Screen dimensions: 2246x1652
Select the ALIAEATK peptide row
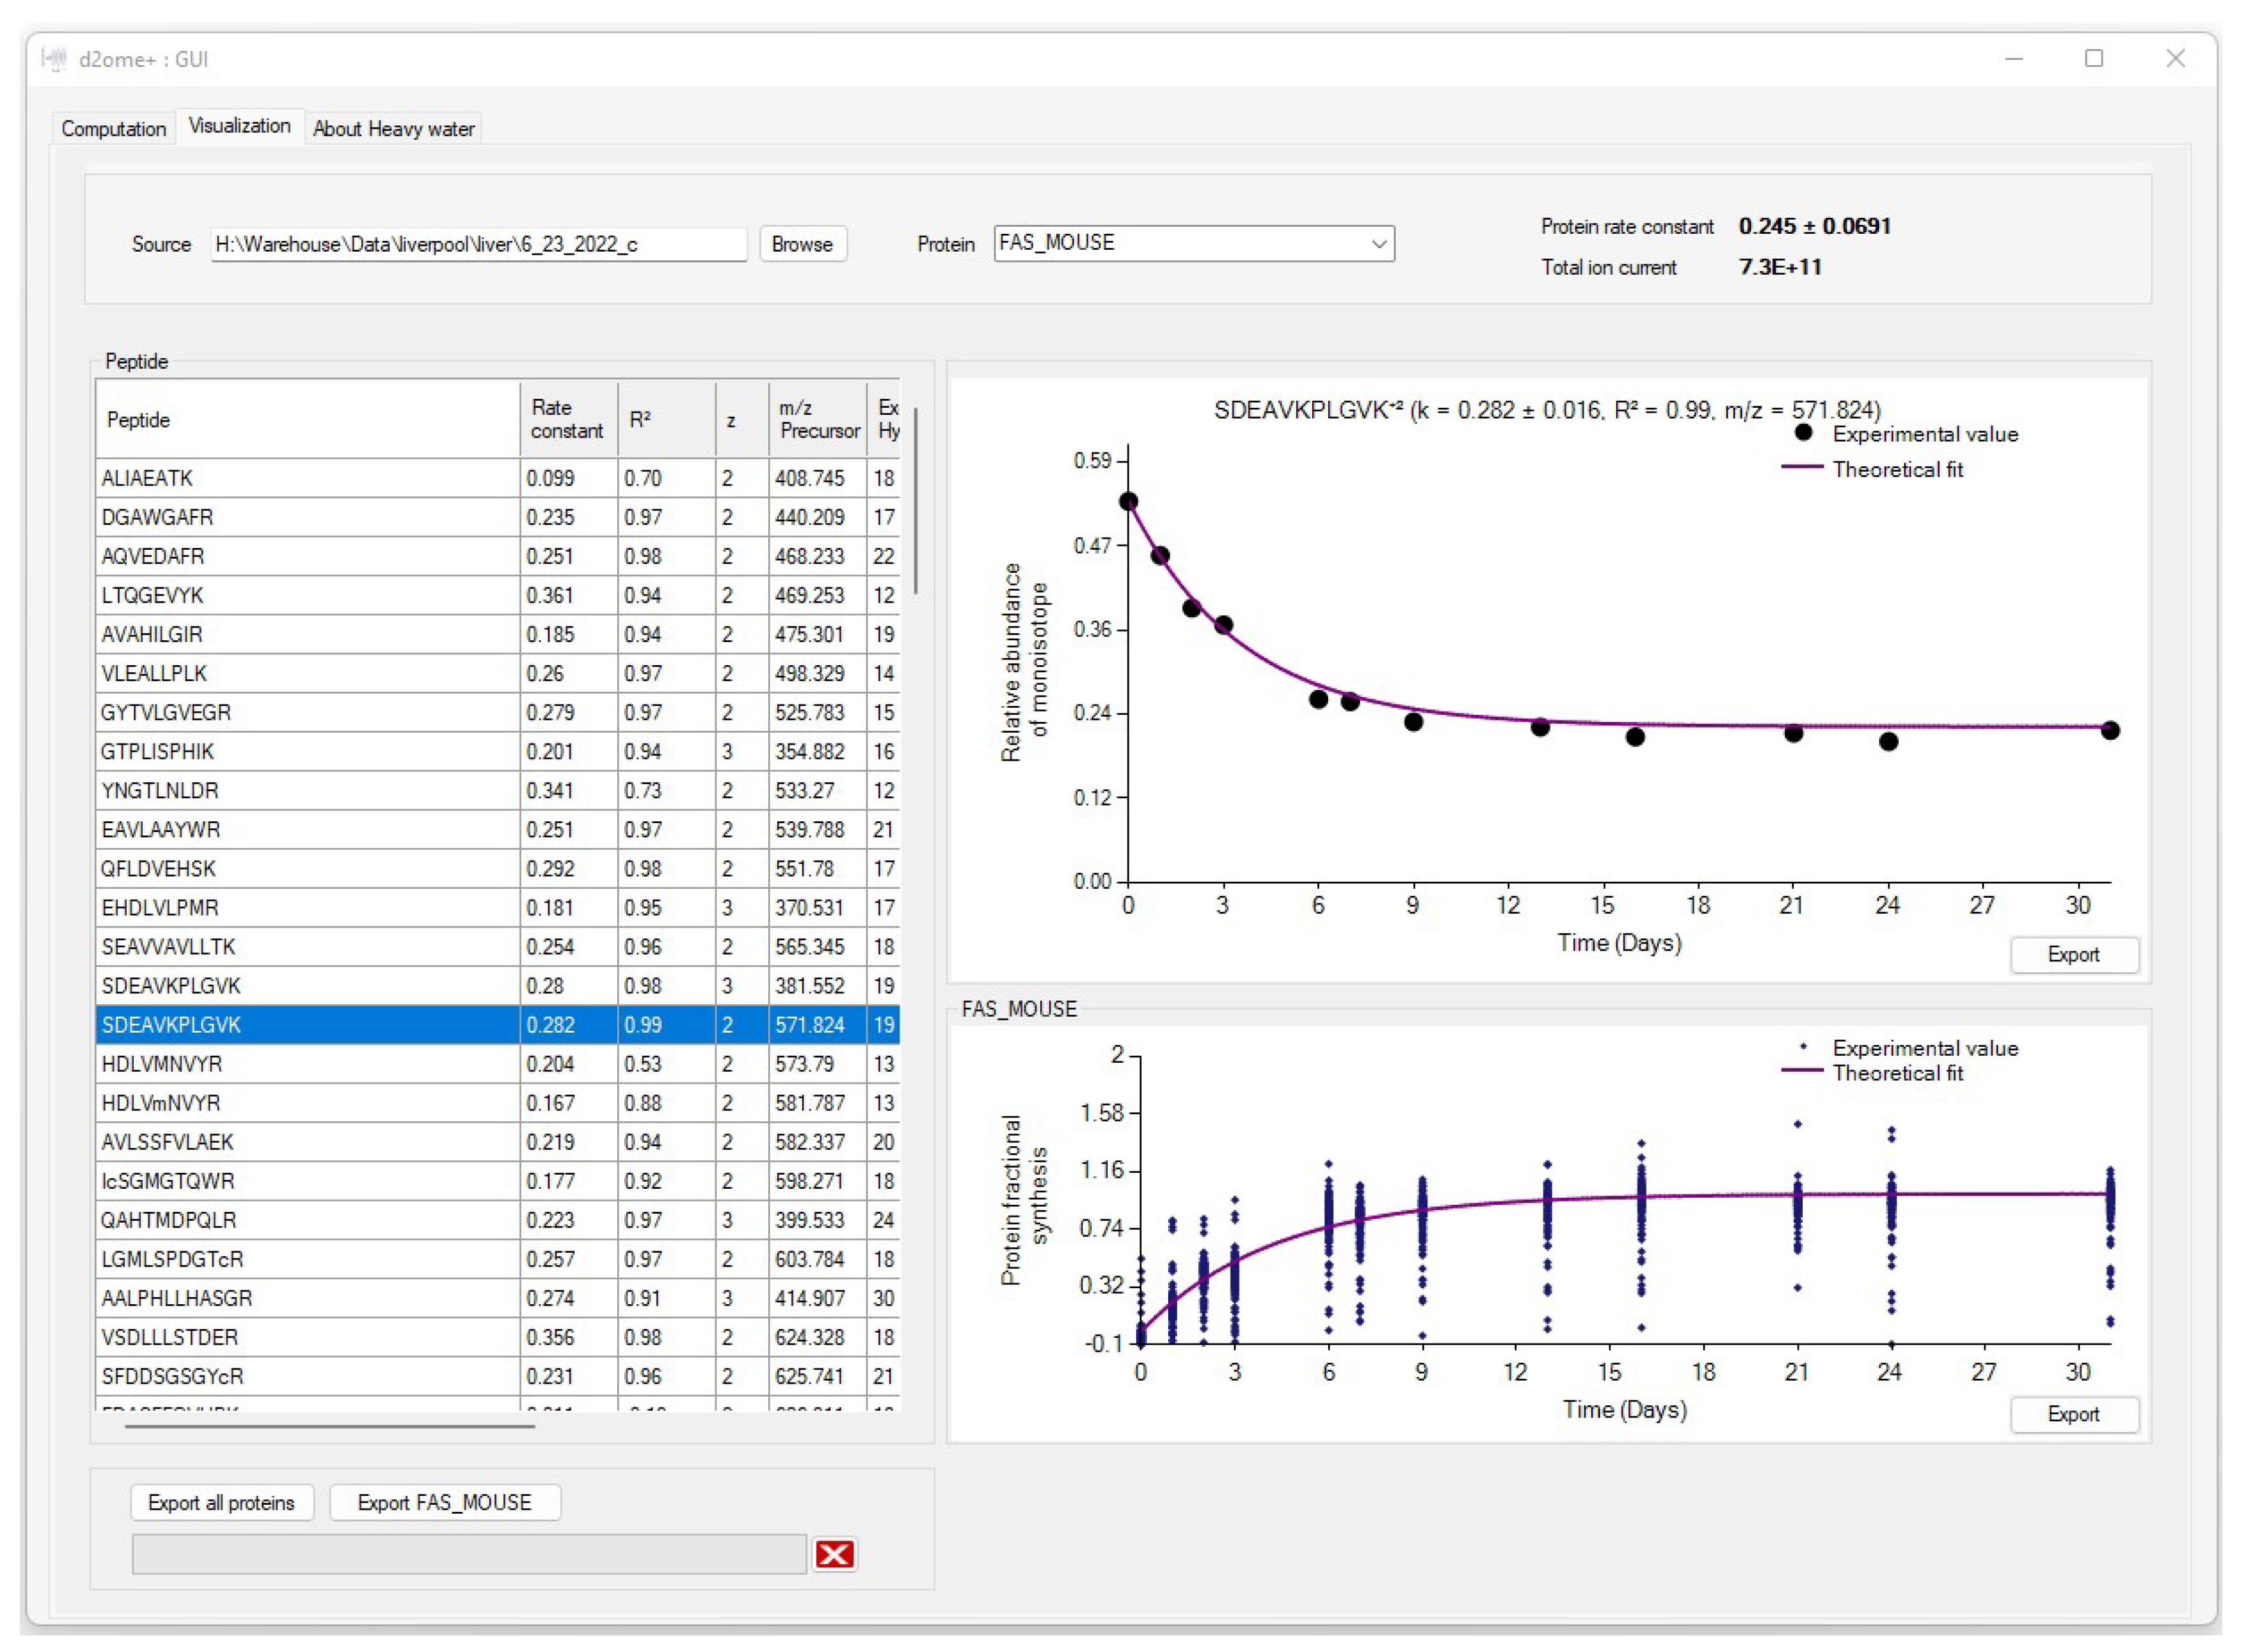[x=300, y=478]
